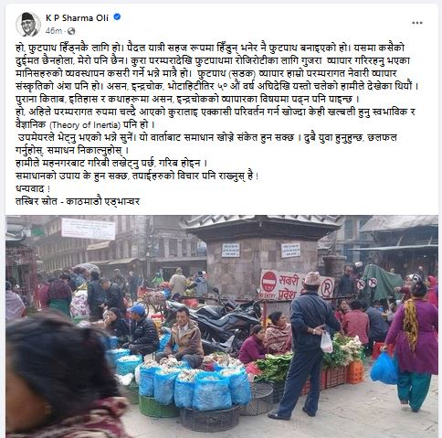Open K P Sharma Oli's profile picture
Screen dimensions: 442x438
(27, 24)
